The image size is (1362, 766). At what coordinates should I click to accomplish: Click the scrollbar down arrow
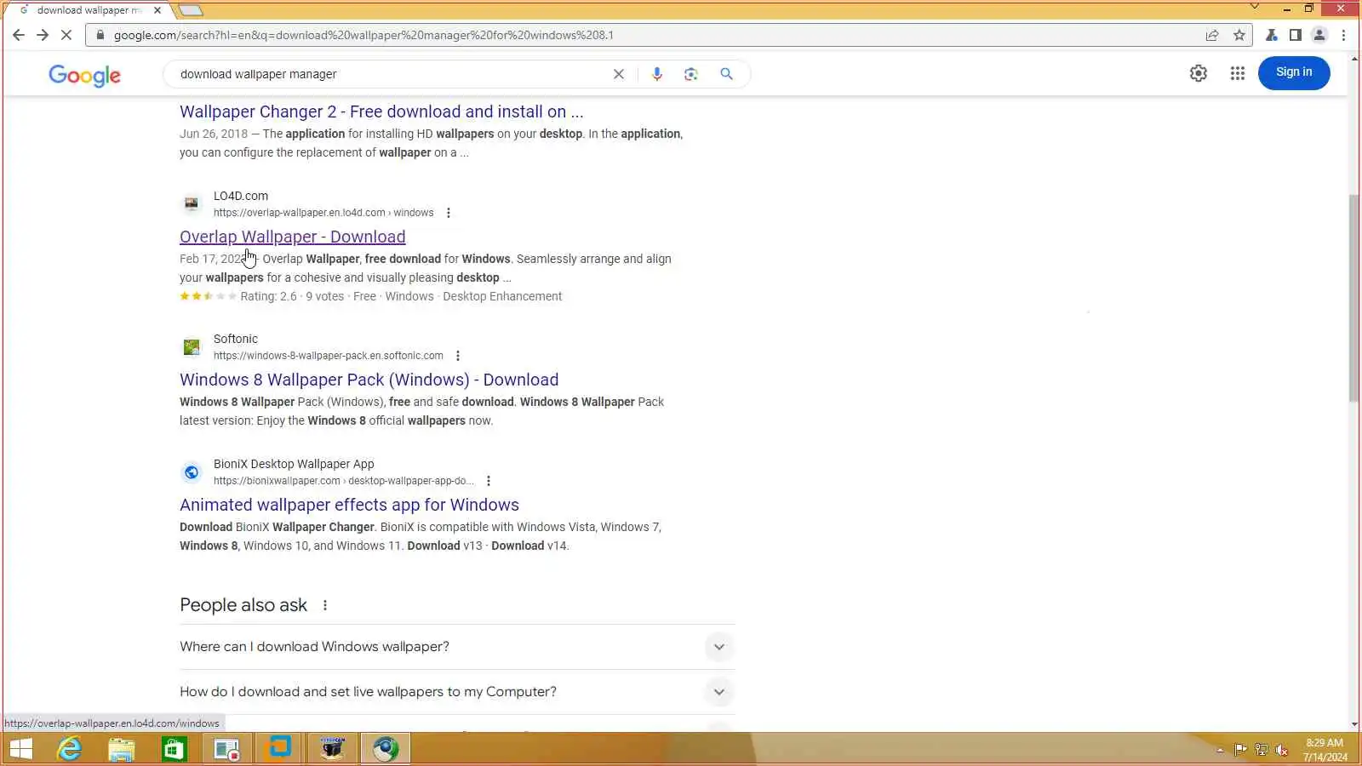point(1354,724)
